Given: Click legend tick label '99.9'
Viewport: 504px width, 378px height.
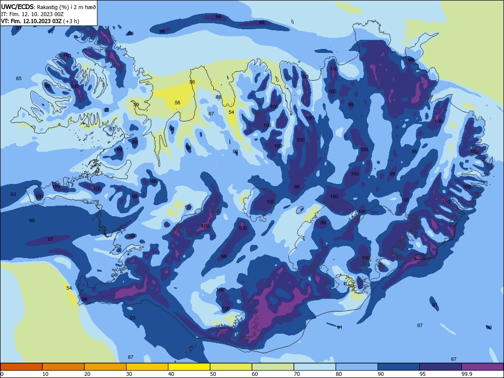Looking at the screenshot, I should pos(467,374).
